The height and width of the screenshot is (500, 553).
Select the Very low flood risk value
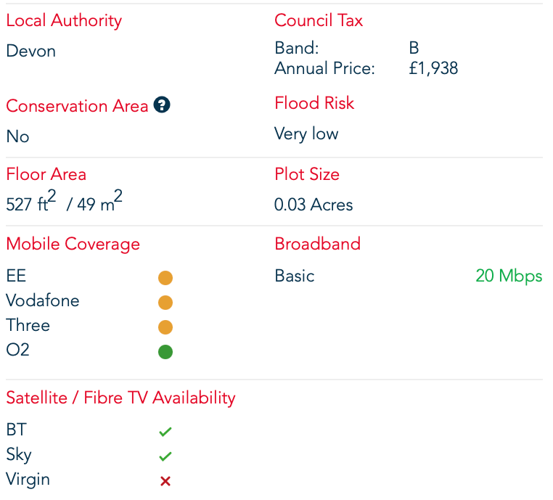coord(306,134)
